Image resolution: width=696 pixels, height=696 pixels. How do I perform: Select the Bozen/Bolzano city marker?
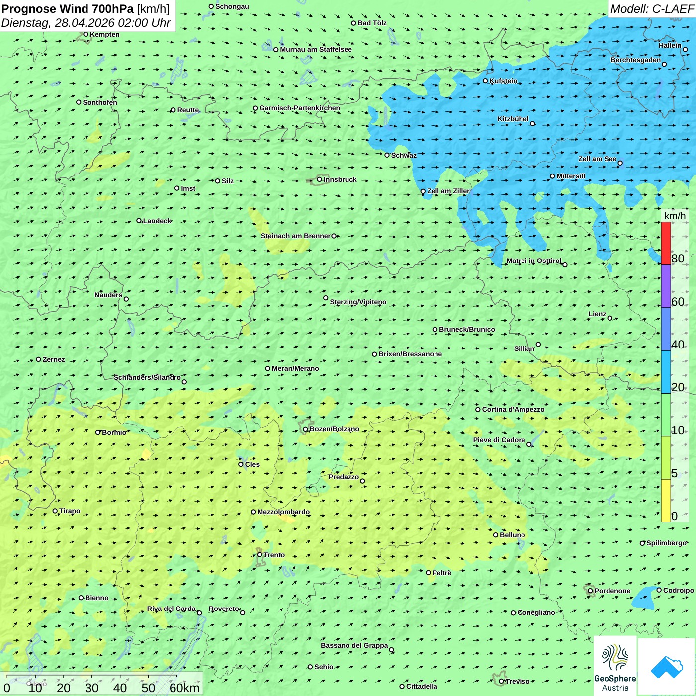pyautogui.click(x=306, y=429)
